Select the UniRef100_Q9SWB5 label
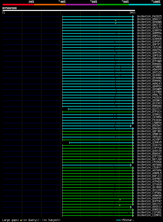Image resolution: width=163 pixels, height=222 pixels. click(x=149, y=89)
